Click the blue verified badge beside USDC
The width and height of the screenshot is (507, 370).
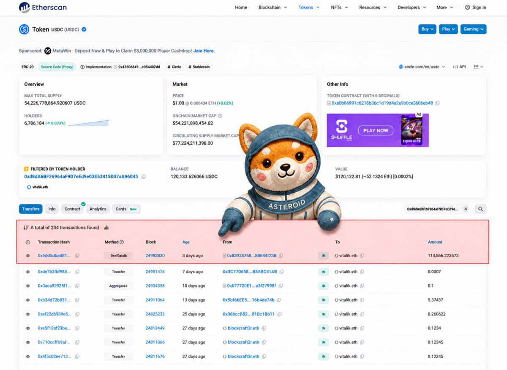(84, 29)
